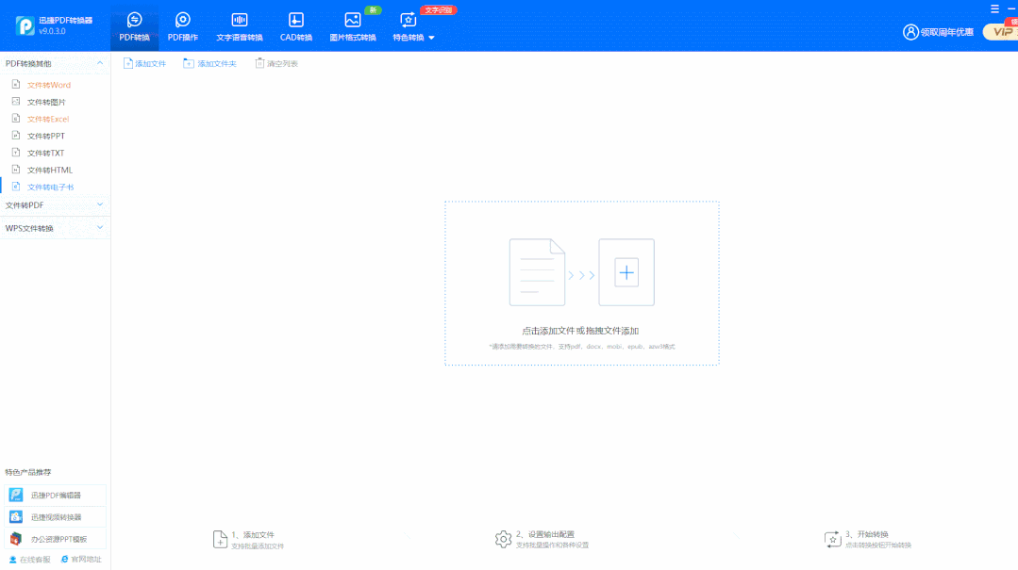
Task: Click the 特色产品推荐 heading
Action: coord(28,472)
